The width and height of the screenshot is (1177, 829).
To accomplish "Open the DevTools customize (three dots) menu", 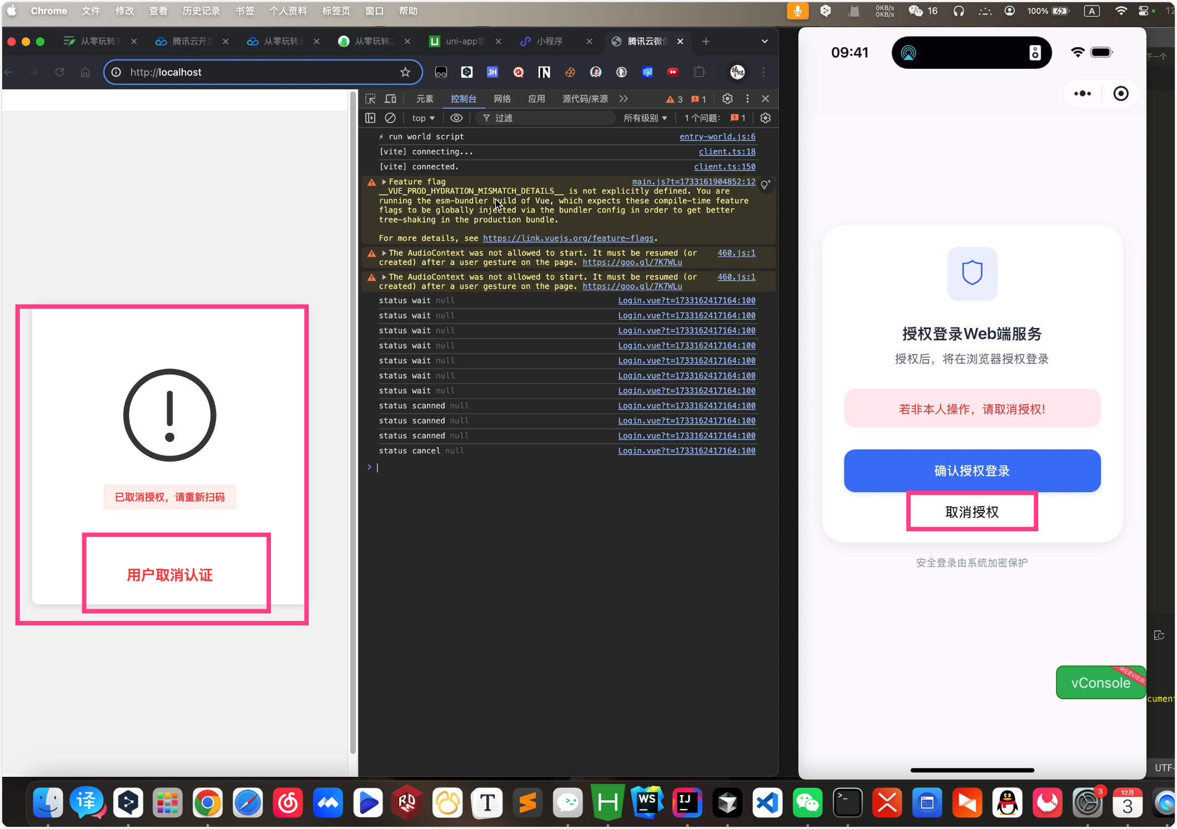I will (747, 99).
